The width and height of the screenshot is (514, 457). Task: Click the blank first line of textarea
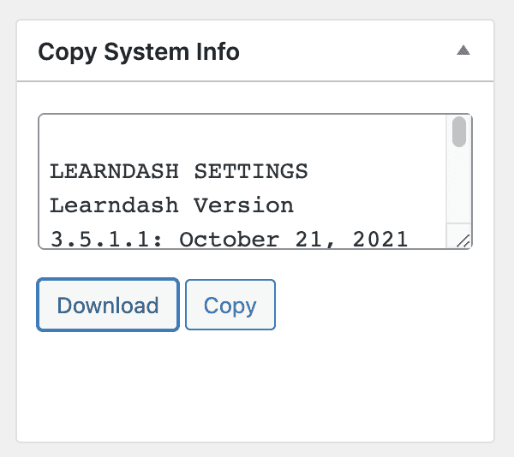242,137
